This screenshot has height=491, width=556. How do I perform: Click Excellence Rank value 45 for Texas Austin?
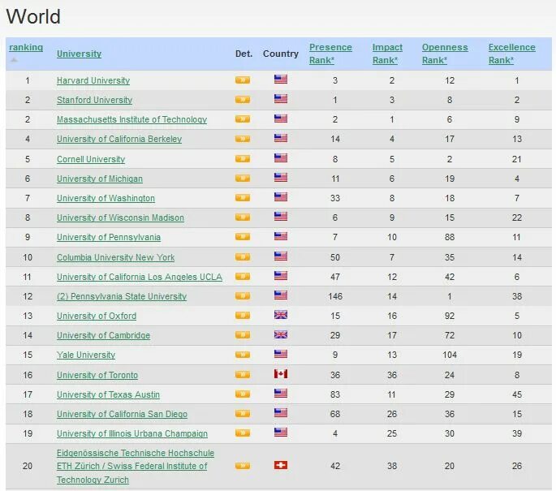(517, 394)
